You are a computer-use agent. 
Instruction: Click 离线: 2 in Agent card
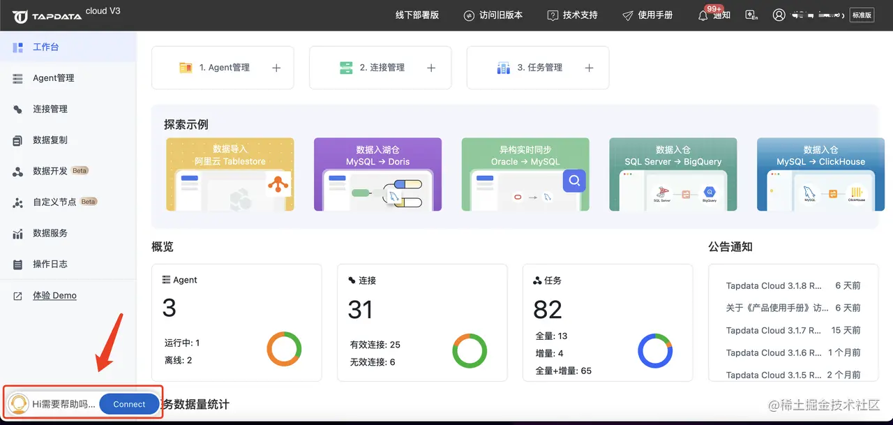click(x=178, y=360)
